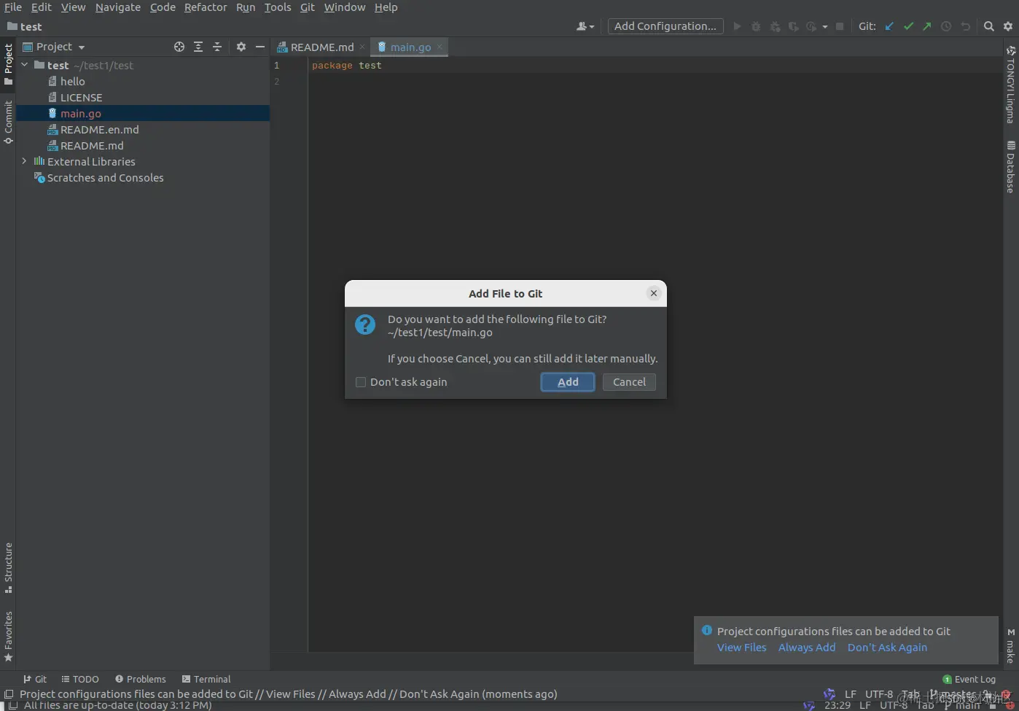This screenshot has height=711, width=1019.
Task: Close the README.md editor tab
Action: pyautogui.click(x=362, y=47)
